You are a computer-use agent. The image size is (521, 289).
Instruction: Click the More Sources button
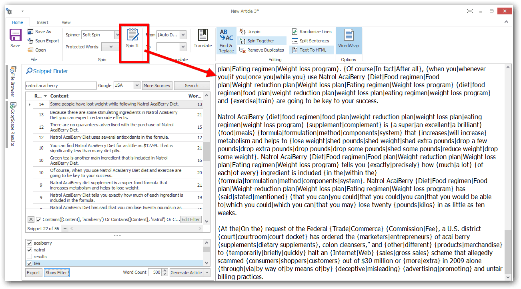click(157, 86)
